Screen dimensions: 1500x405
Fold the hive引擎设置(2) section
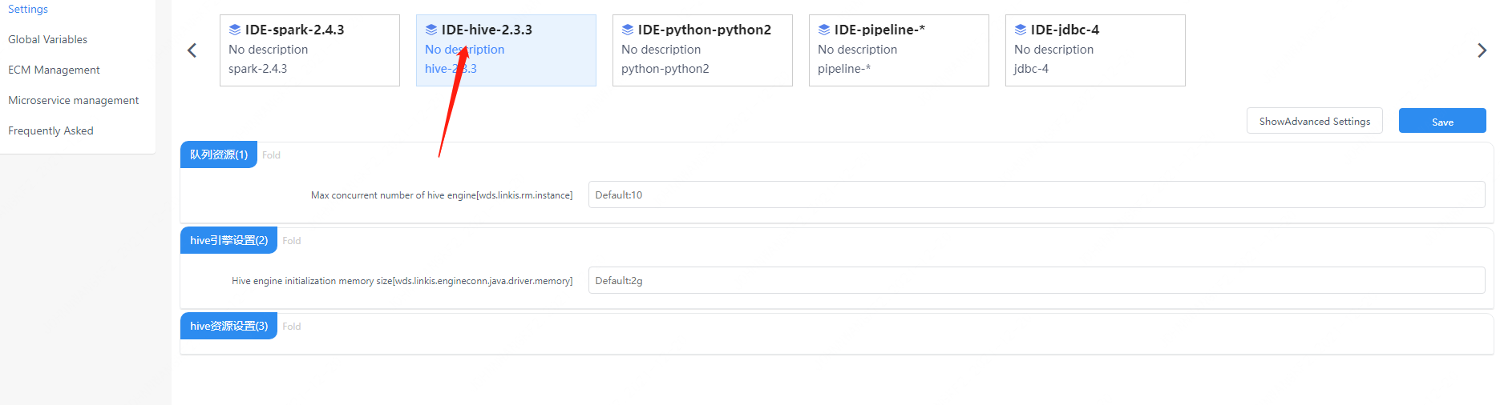click(x=291, y=241)
